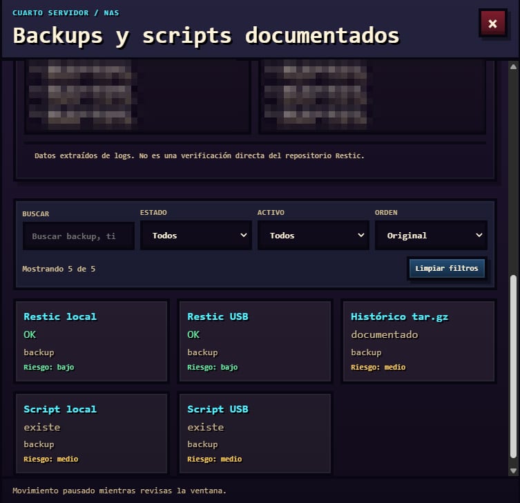The height and width of the screenshot is (503, 520).
Task: Click 'existe' status on Script local
Action: (42, 427)
